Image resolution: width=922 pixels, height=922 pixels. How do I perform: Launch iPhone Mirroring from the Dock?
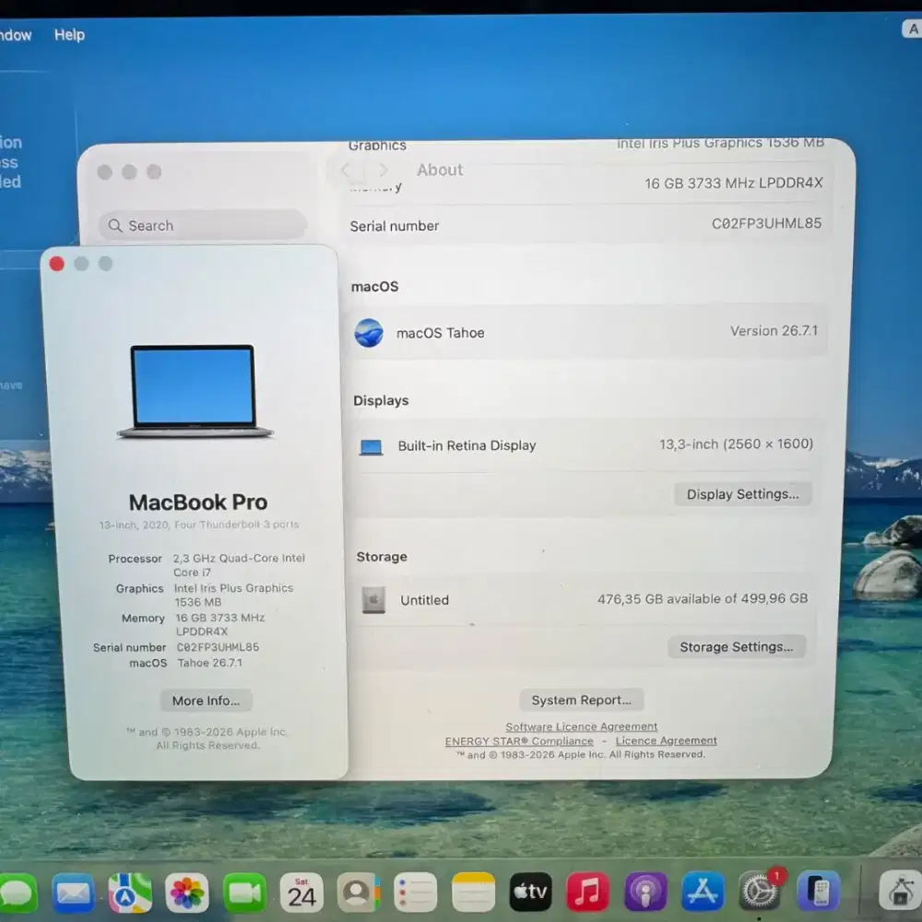pos(818,891)
